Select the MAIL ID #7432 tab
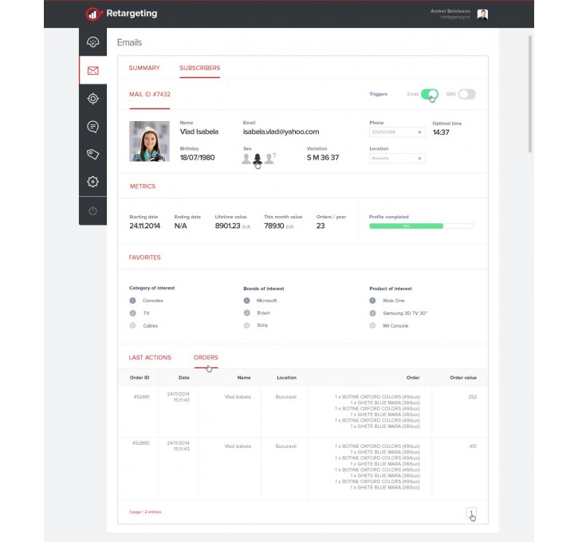578x542 pixels. click(x=150, y=94)
